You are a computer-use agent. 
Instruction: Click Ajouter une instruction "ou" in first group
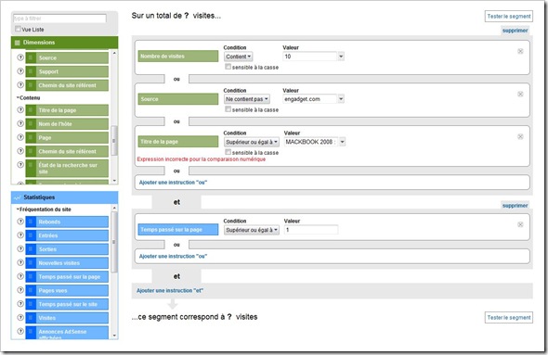coord(173,183)
